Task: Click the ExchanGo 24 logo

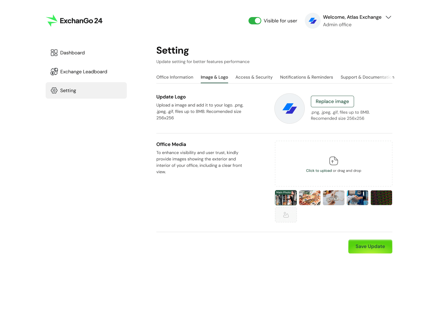Action: tap(74, 21)
